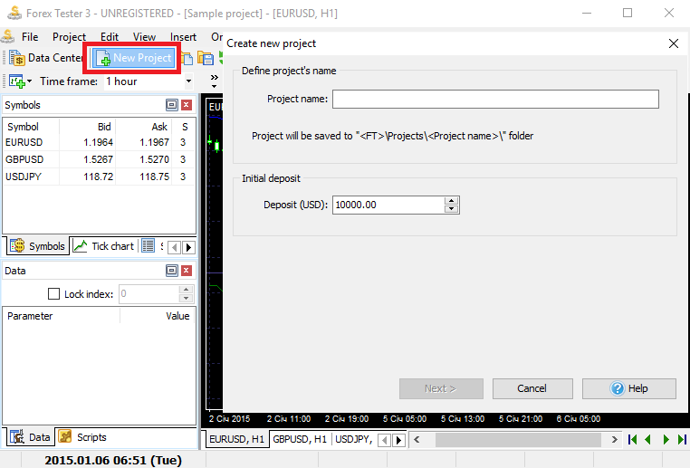
Task: Click the chart horizontal scrollbar thumb
Action: coord(518,439)
